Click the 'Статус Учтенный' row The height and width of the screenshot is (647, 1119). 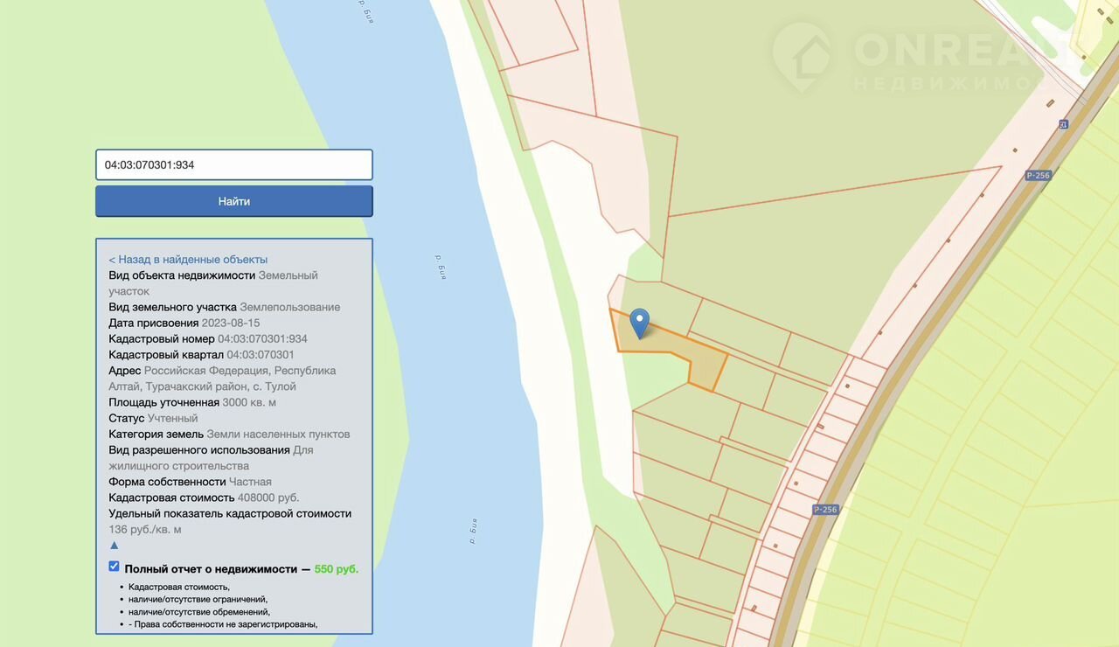154,419
